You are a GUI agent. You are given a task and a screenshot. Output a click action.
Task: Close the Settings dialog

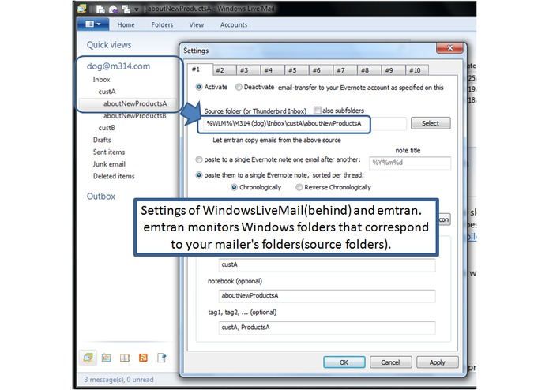450,48
